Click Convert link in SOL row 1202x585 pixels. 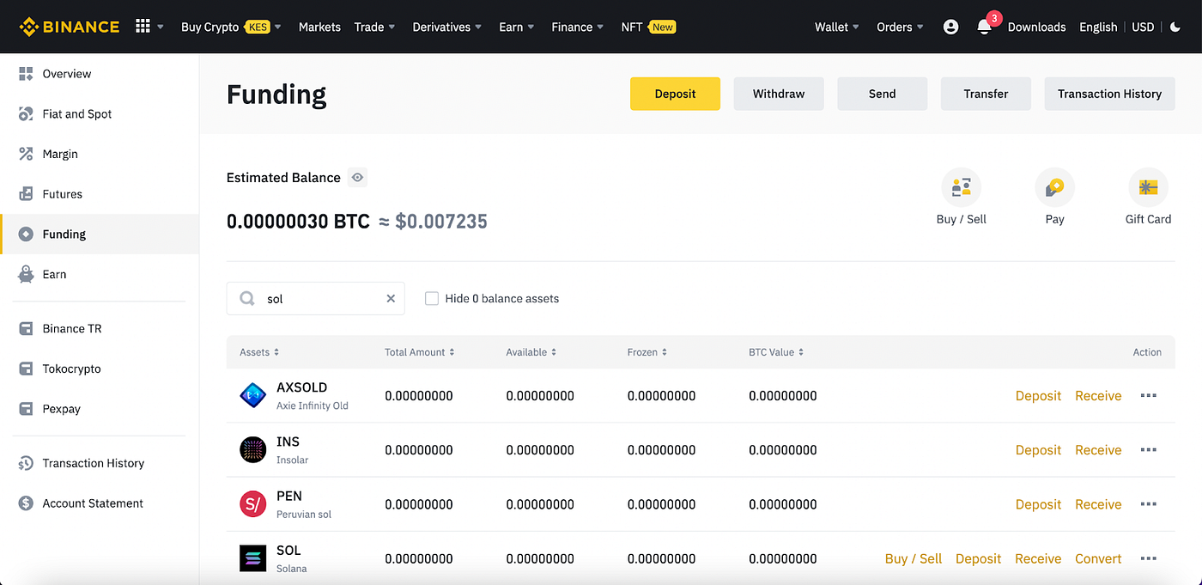[1098, 558]
